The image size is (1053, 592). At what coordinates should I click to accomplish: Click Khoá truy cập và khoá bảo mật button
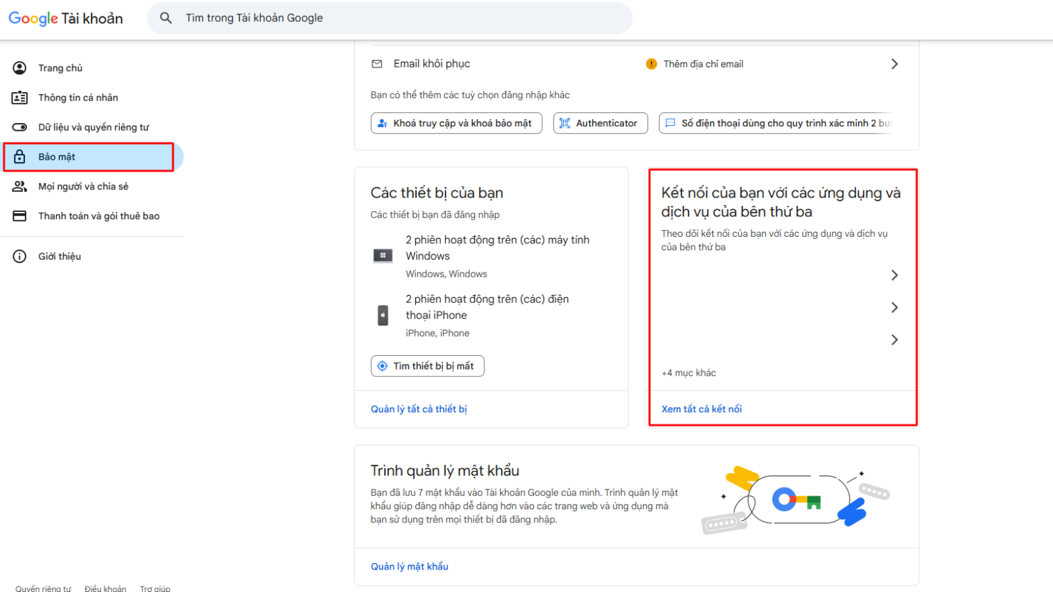[x=456, y=123]
